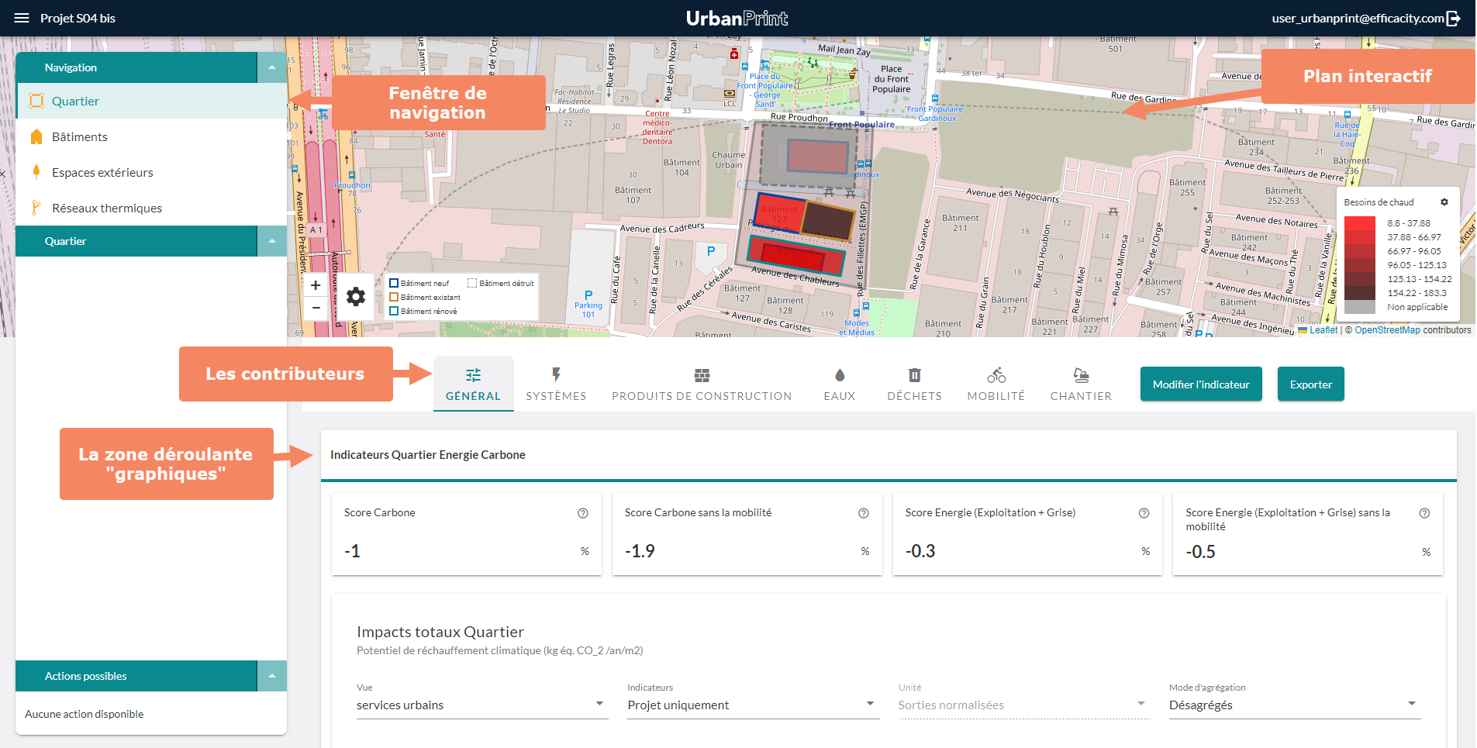Click the Eaux water drop icon
The height and width of the screenshot is (748, 1477).
point(840,375)
